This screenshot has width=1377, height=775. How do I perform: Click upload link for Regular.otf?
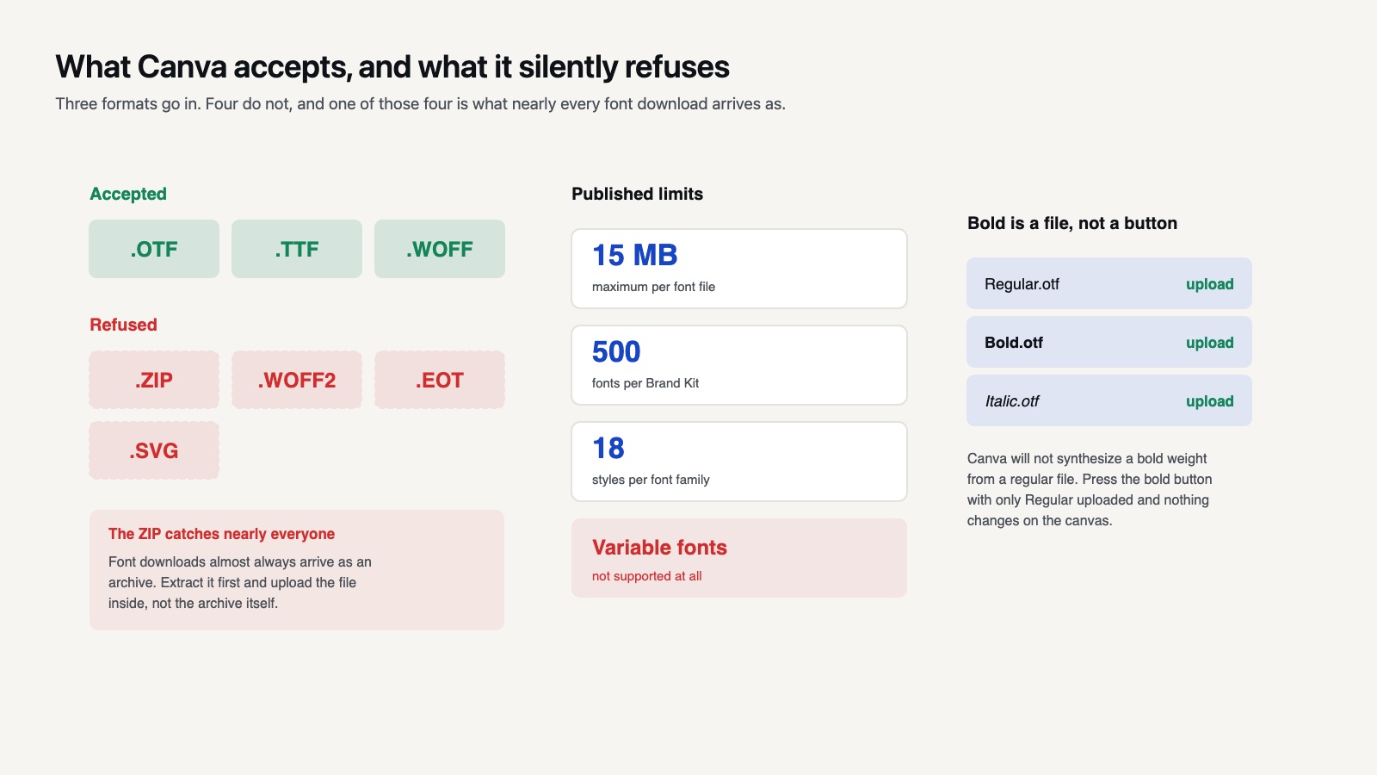click(1209, 284)
